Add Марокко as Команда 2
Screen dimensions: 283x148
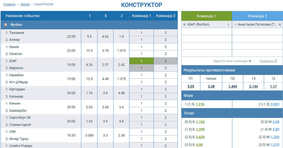tap(166, 68)
